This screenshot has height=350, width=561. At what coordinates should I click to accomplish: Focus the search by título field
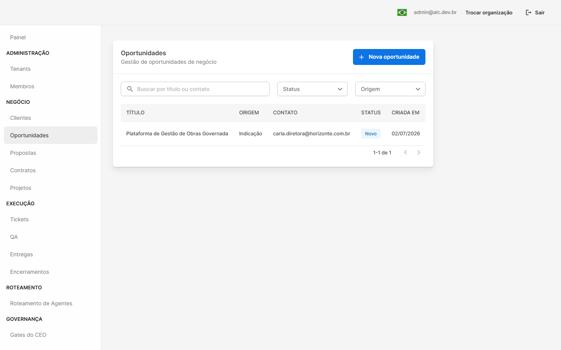(x=195, y=89)
